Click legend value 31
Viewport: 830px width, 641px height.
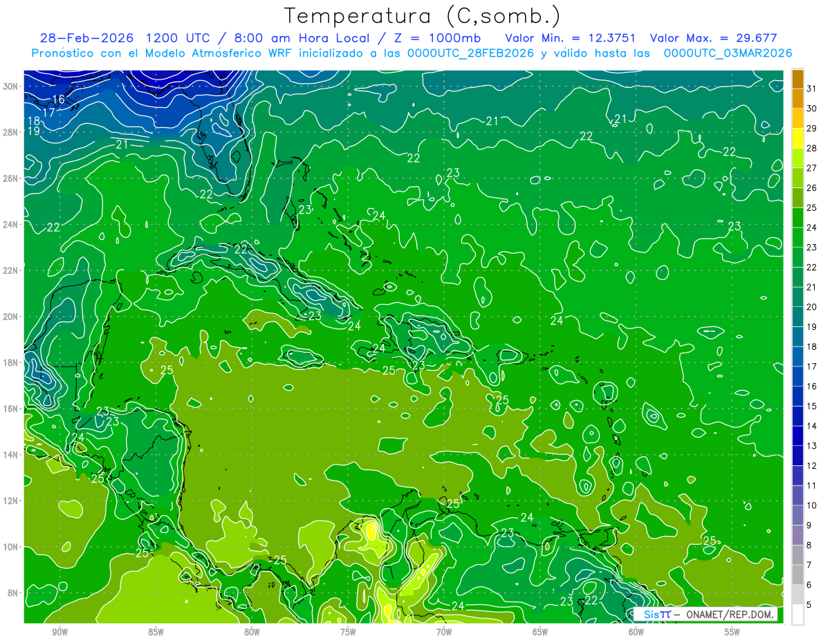click(x=812, y=88)
